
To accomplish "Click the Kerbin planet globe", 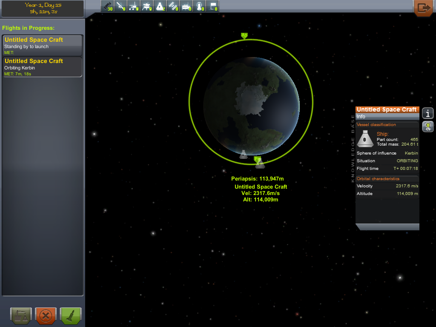I will pos(251,106).
